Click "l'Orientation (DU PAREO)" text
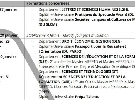This screenshot has height=100, width=135. (x=60, y=51)
